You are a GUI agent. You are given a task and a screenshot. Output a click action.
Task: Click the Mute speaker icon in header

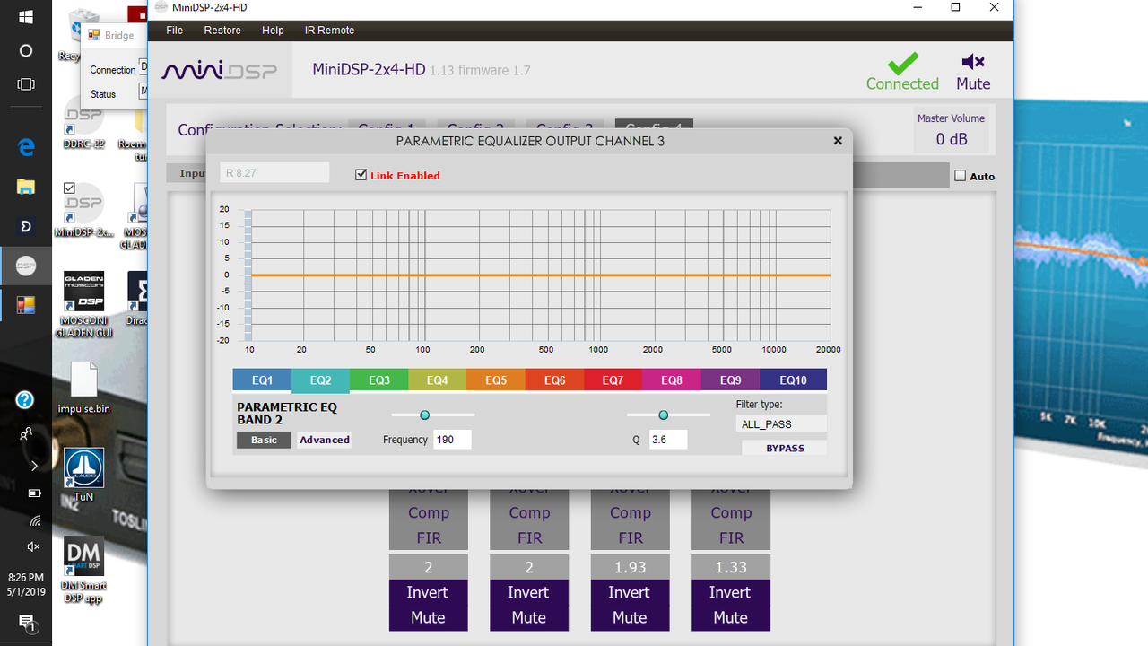(x=973, y=62)
